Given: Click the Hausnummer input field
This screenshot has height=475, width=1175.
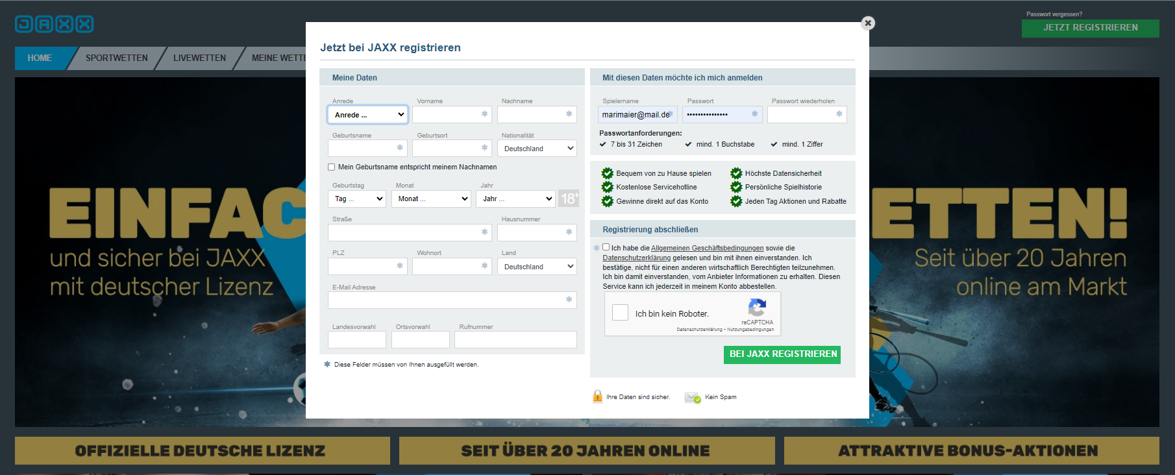Looking at the screenshot, I should tap(538, 232).
